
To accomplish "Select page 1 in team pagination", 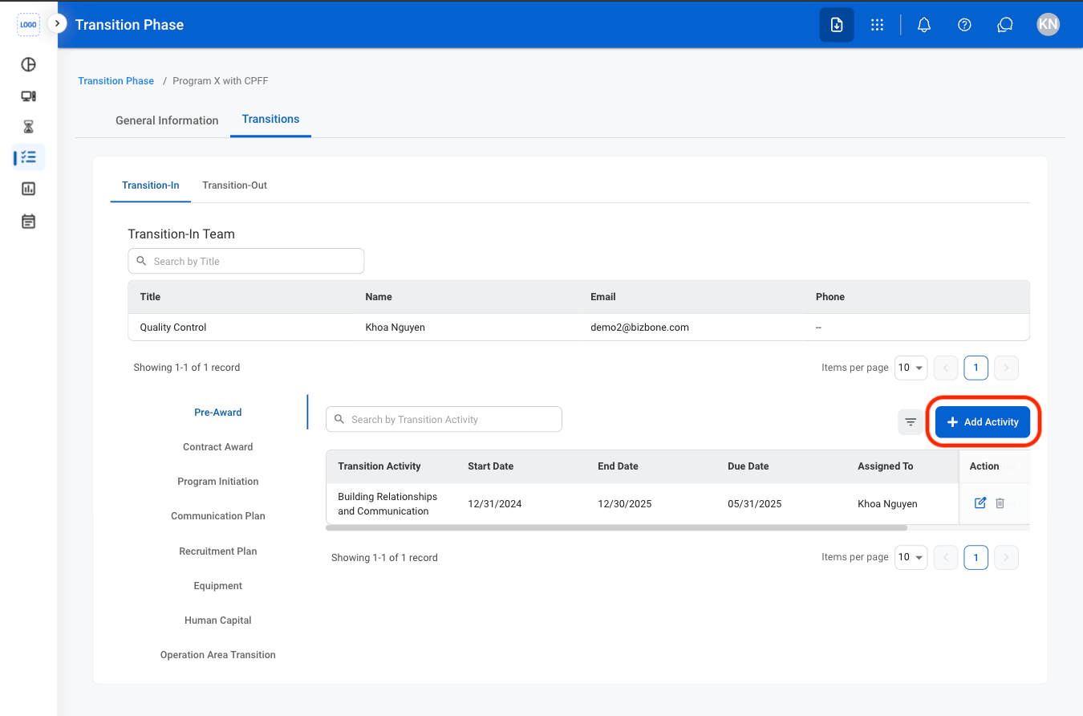I will point(976,368).
